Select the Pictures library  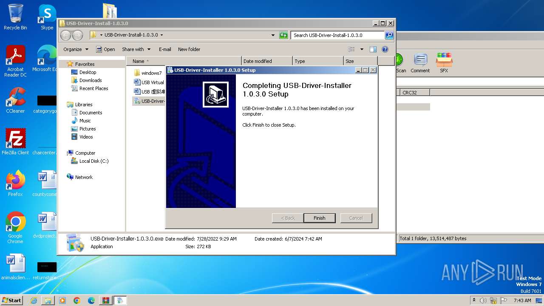88,129
